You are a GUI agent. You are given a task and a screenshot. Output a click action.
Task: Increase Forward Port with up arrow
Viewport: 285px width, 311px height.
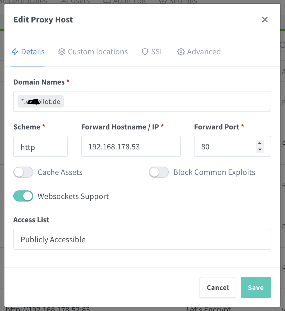(260, 143)
